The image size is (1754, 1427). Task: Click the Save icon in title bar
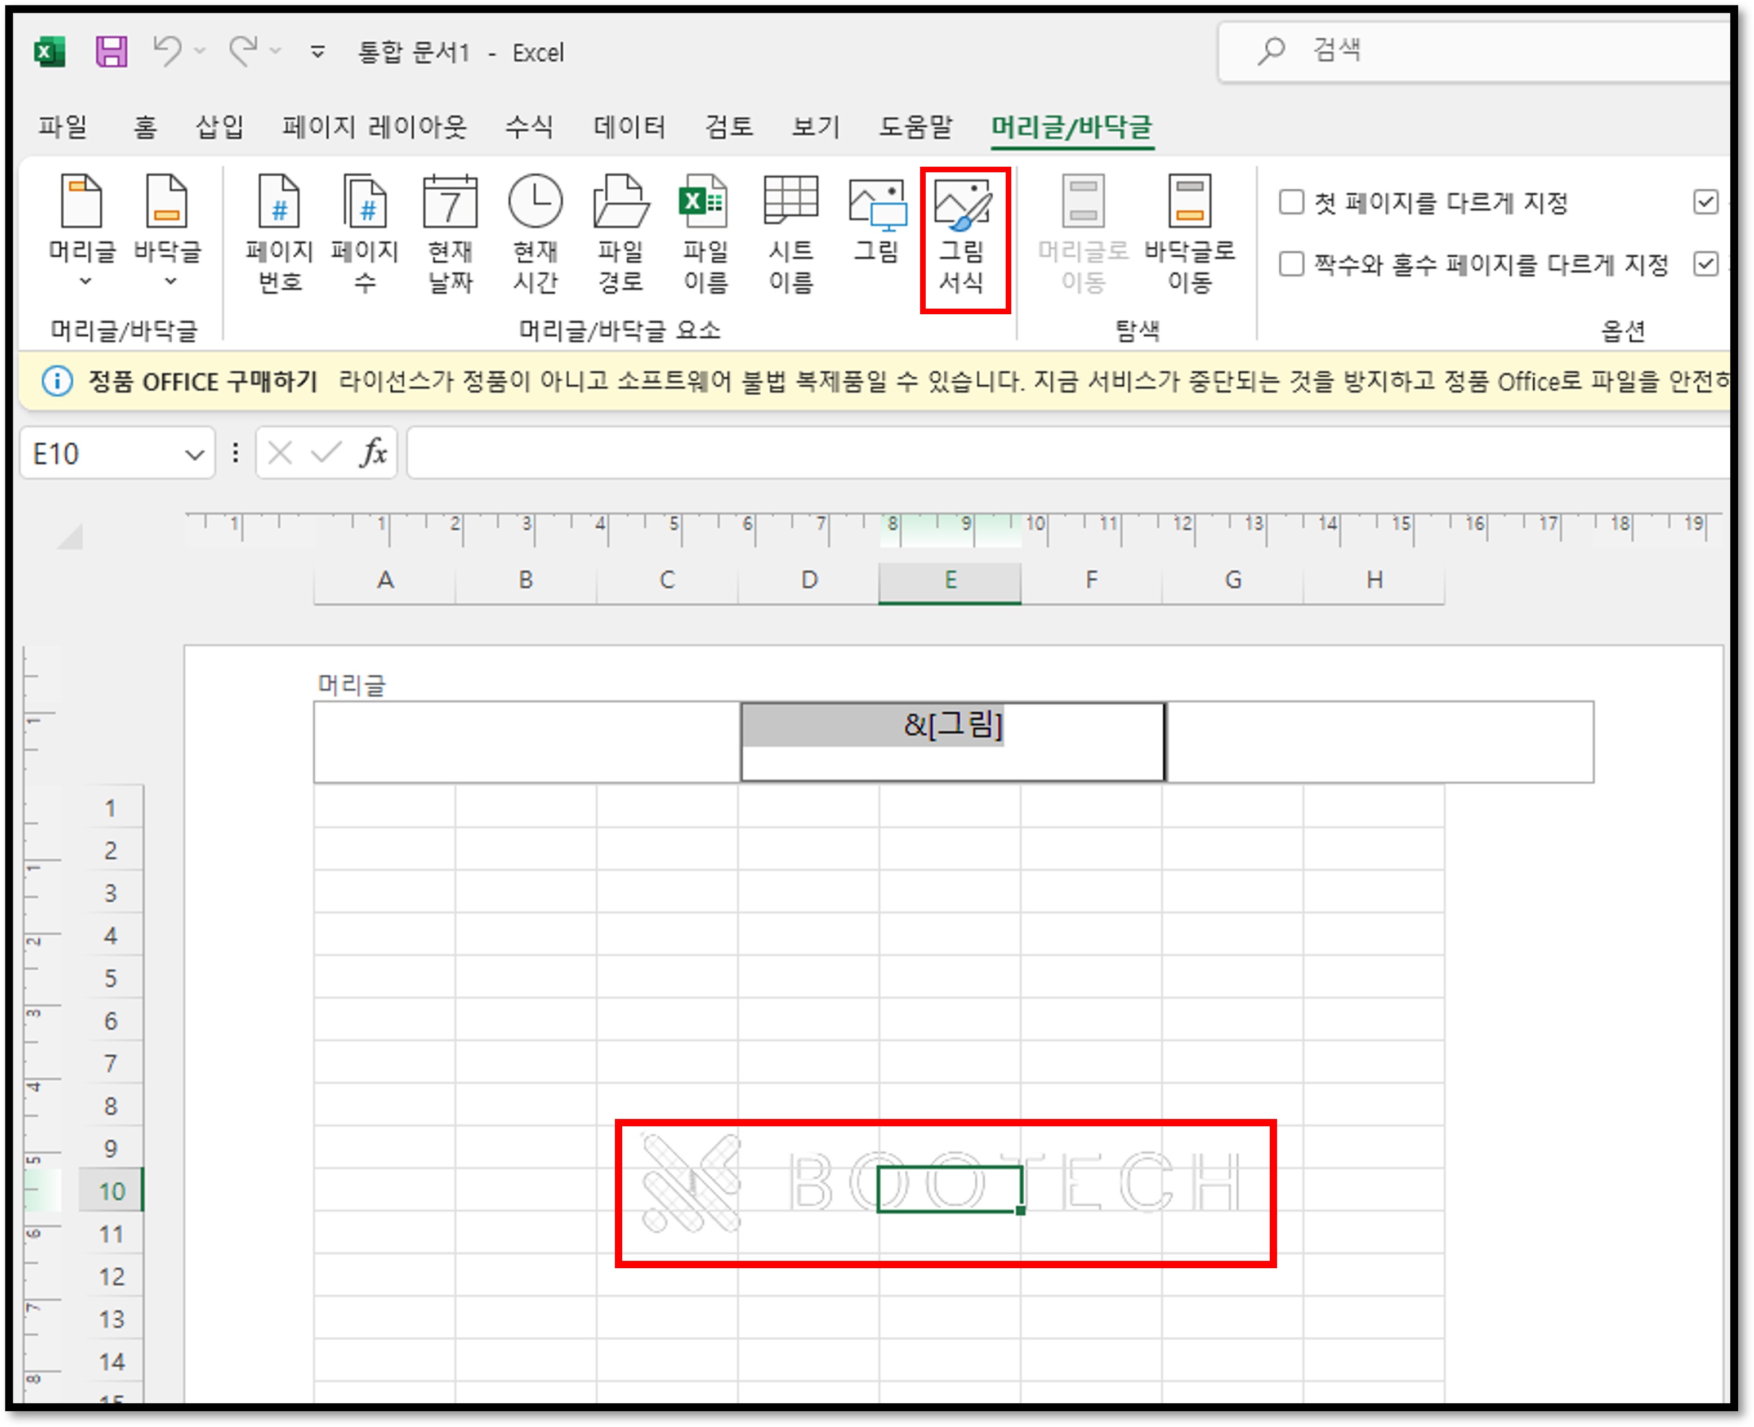111,52
